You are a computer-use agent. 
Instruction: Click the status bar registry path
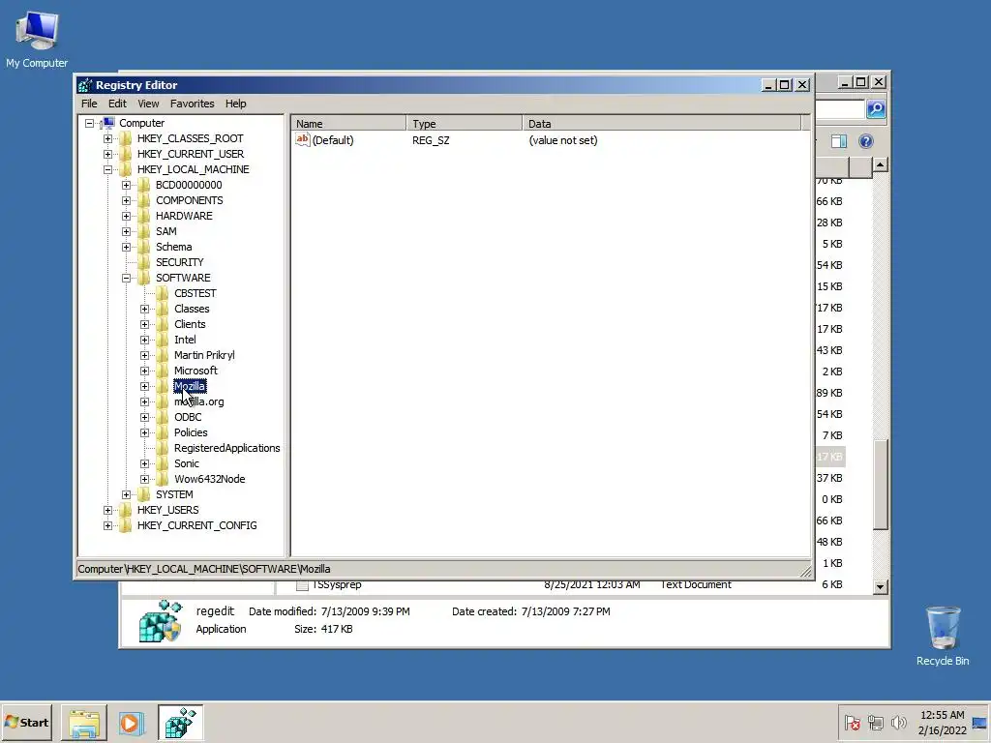(204, 569)
